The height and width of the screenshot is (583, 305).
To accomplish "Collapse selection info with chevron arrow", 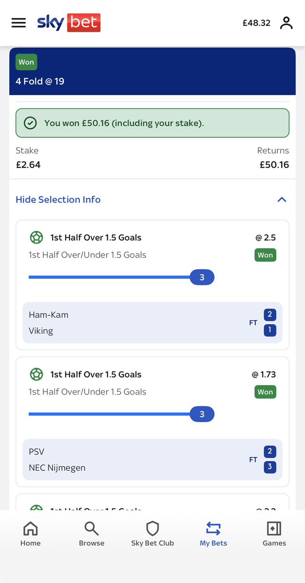I will 282,200.
